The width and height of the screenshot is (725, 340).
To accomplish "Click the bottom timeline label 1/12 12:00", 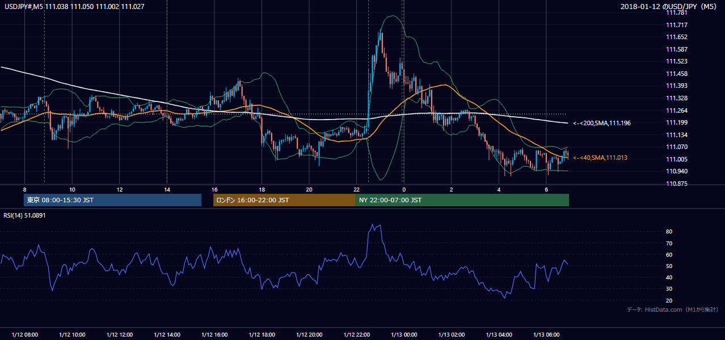I will [120, 334].
